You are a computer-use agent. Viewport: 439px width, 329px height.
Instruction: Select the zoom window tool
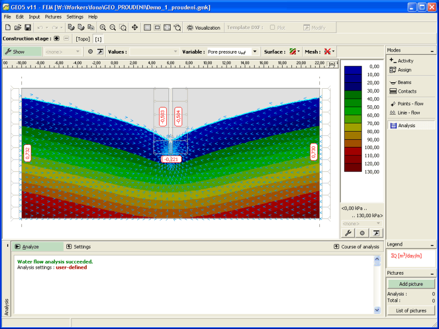pos(122,27)
